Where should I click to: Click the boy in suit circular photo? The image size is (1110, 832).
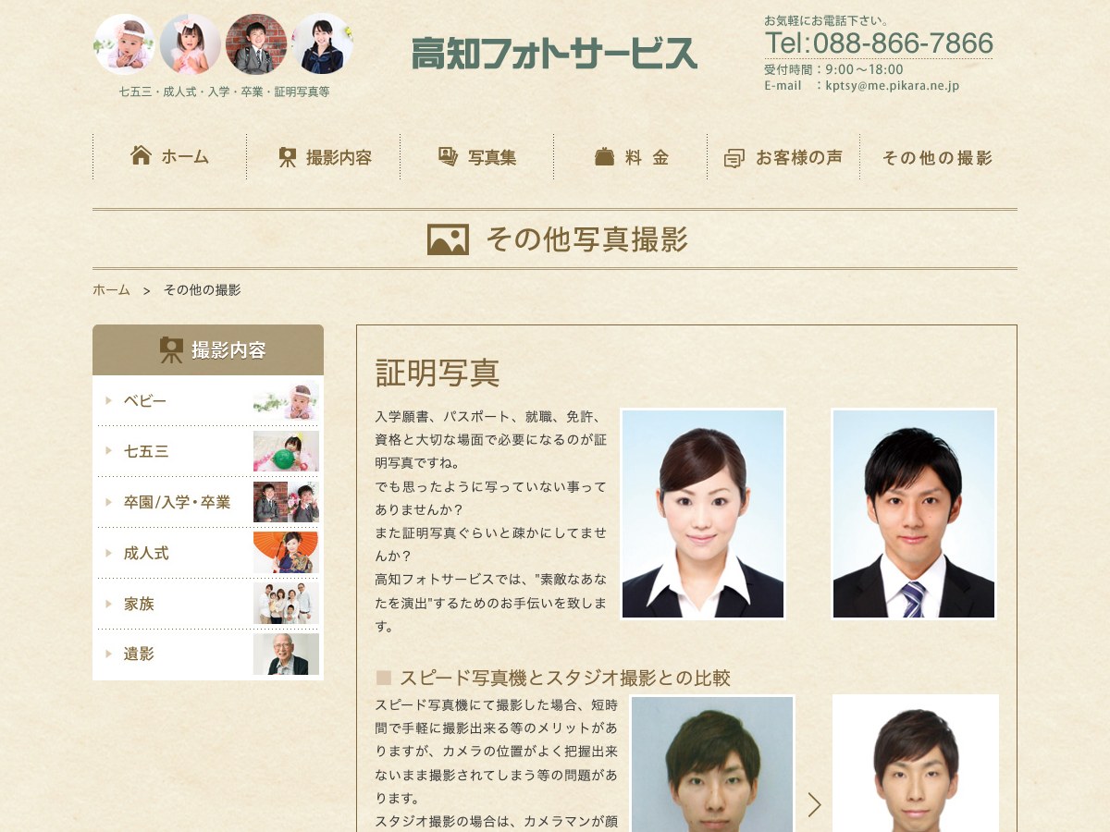coord(256,44)
